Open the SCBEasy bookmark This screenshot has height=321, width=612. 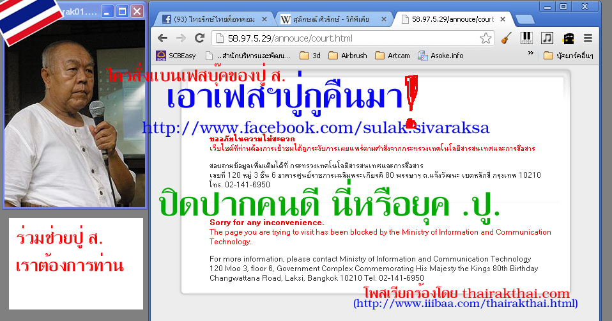[x=176, y=56]
